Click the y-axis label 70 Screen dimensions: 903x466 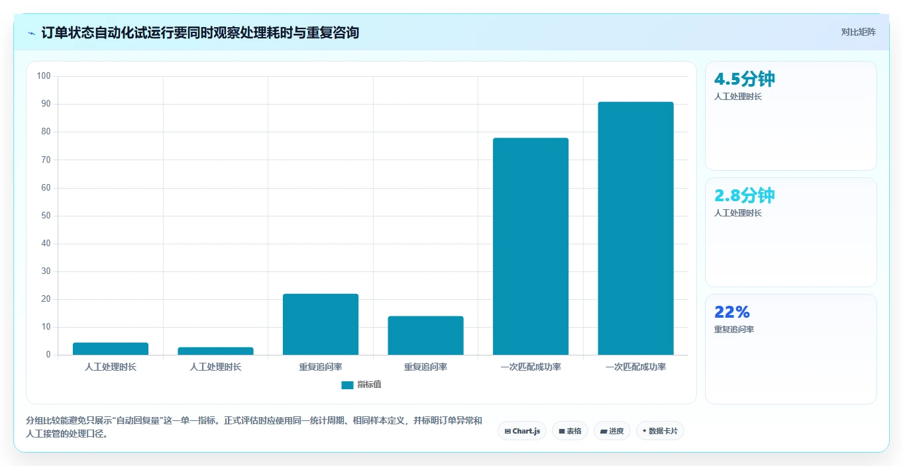46,160
